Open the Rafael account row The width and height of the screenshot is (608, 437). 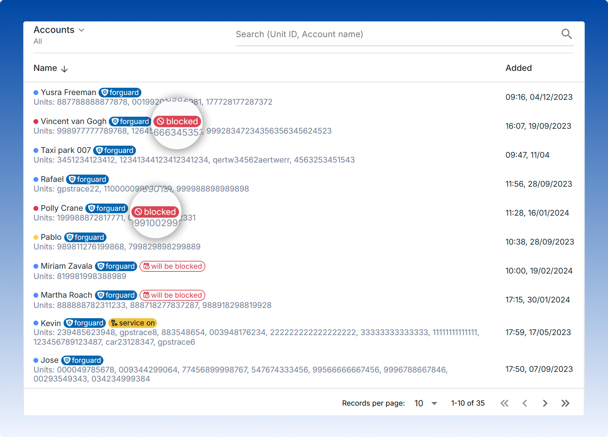point(52,179)
